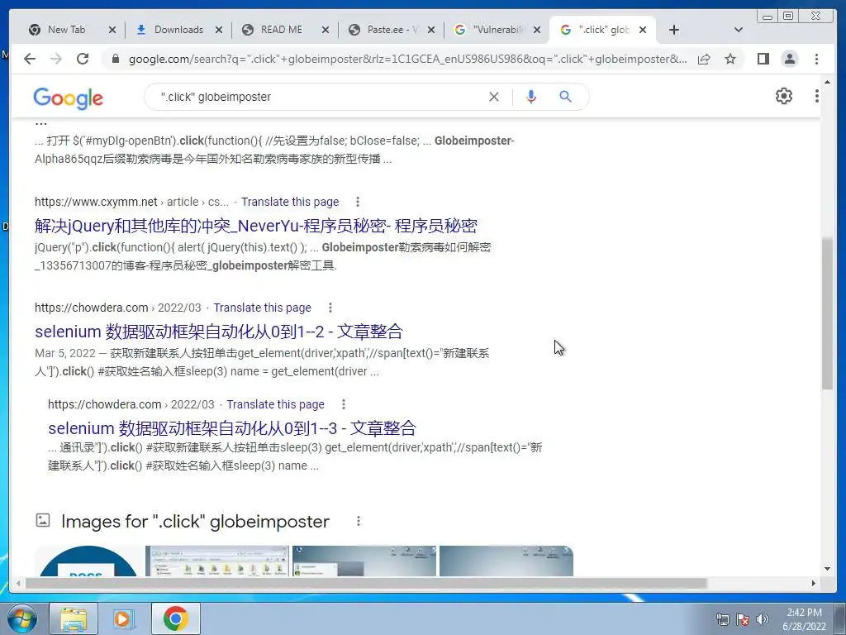The height and width of the screenshot is (635, 846).
Task: Click the horizontal scrollbar thumb
Action: click(366, 583)
